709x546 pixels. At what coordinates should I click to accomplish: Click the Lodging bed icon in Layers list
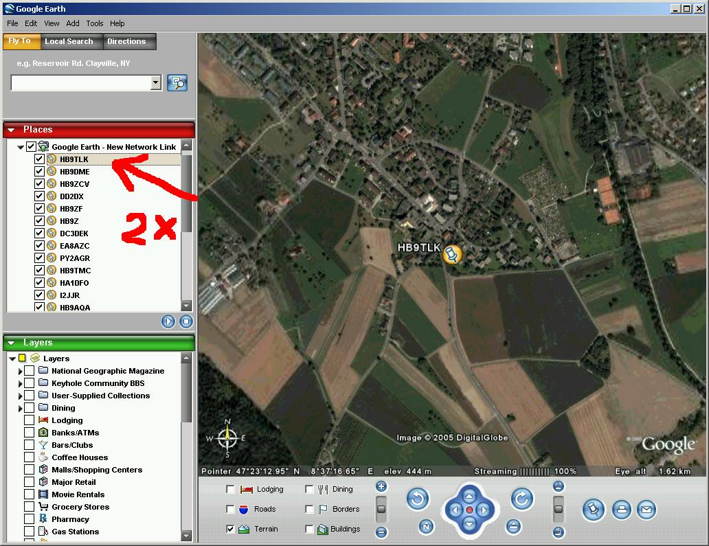pyautogui.click(x=43, y=420)
